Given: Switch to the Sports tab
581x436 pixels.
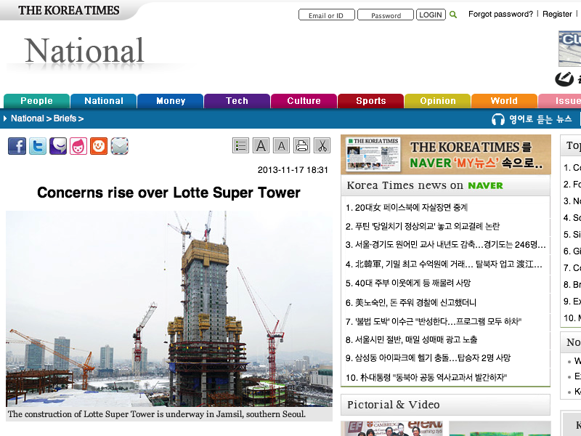Looking at the screenshot, I should tap(370, 101).
